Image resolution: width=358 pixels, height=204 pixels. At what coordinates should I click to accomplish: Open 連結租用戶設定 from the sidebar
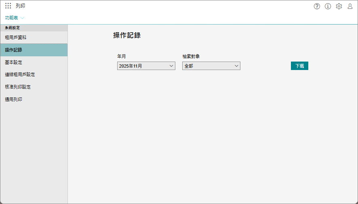(x=20, y=74)
